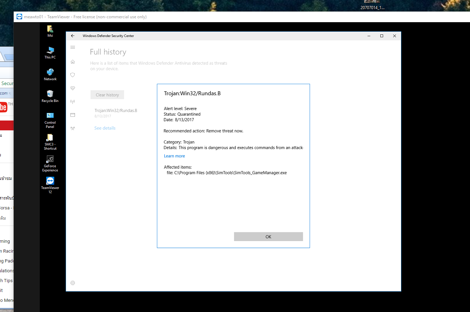Screen dimensions: 470x312
Task: Click the 'Category: Trojan' text
Action: coord(179,142)
